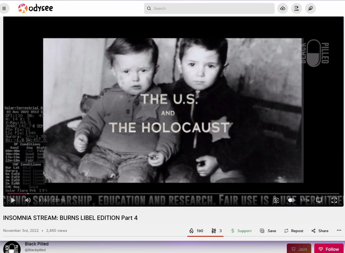The height and width of the screenshot is (253, 345).
Task: Open the feather publish post button
Action: (310, 8)
